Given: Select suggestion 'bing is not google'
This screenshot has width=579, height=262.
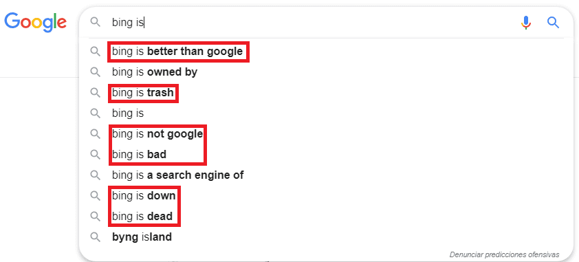Looking at the screenshot, I should [157, 133].
